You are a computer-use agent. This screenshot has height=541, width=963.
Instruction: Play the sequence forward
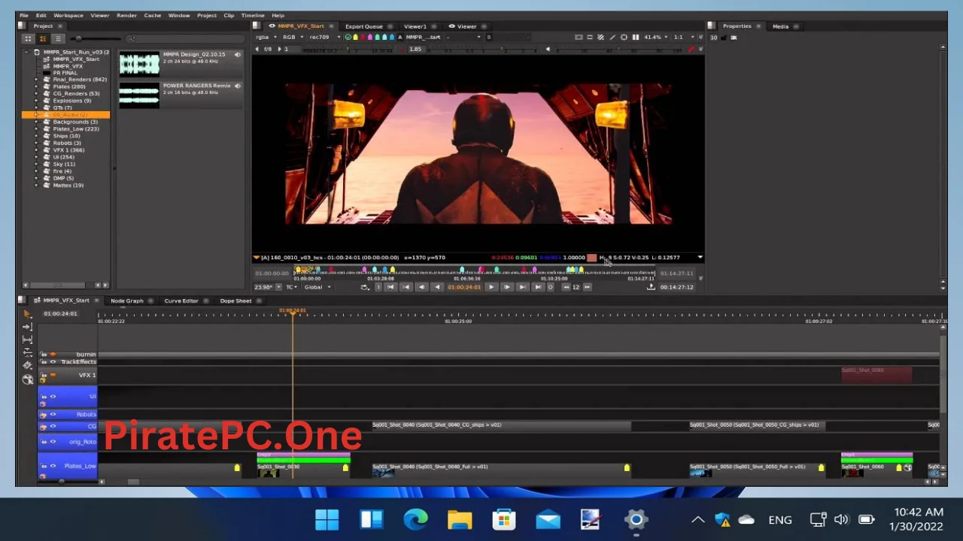click(491, 287)
